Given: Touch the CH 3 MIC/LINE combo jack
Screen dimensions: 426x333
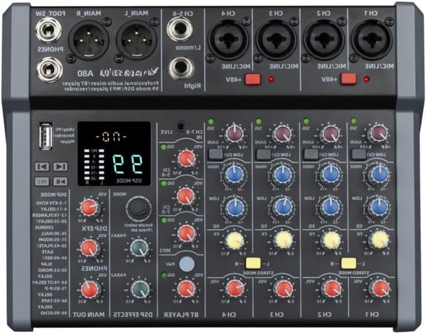Looking at the screenshot, I should click(276, 40).
